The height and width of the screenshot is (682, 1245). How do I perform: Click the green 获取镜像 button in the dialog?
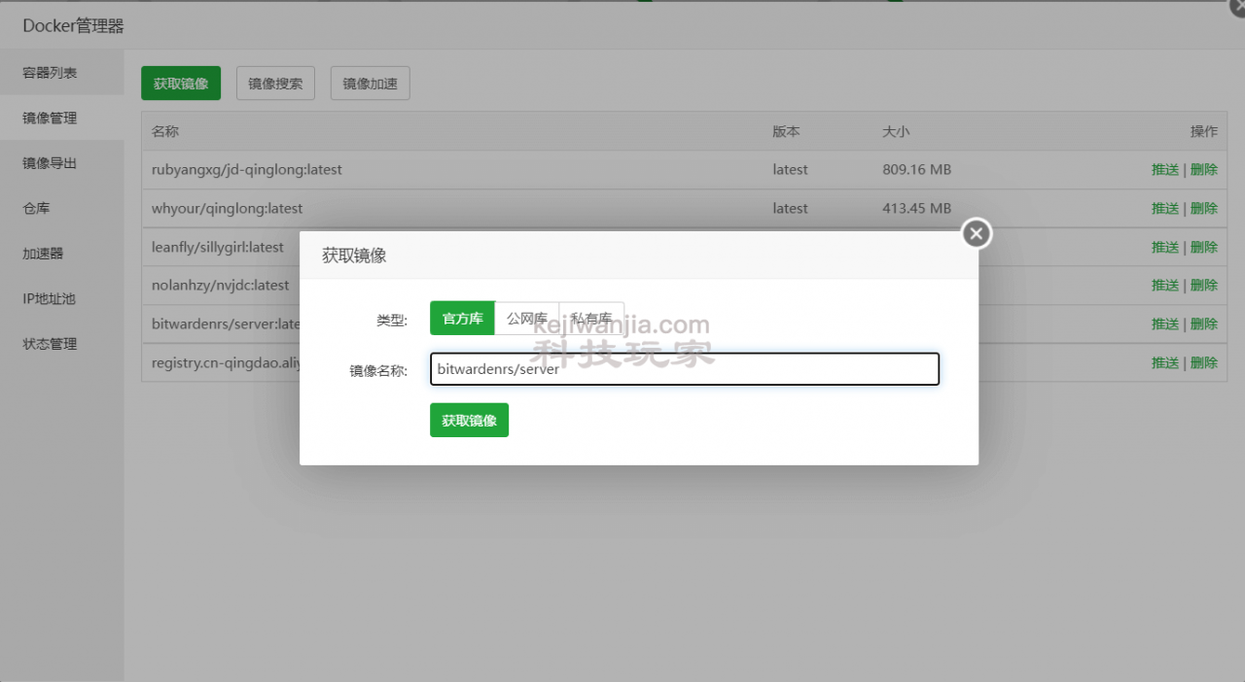pos(469,421)
